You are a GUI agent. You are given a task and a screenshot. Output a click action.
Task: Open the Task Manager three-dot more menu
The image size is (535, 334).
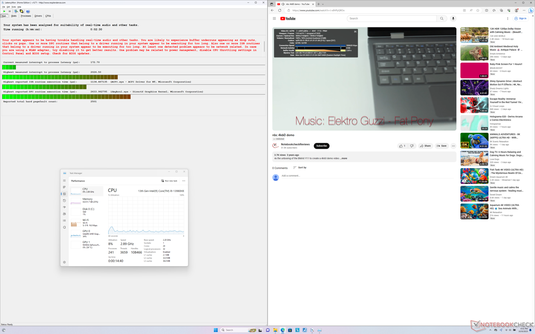click(x=184, y=181)
